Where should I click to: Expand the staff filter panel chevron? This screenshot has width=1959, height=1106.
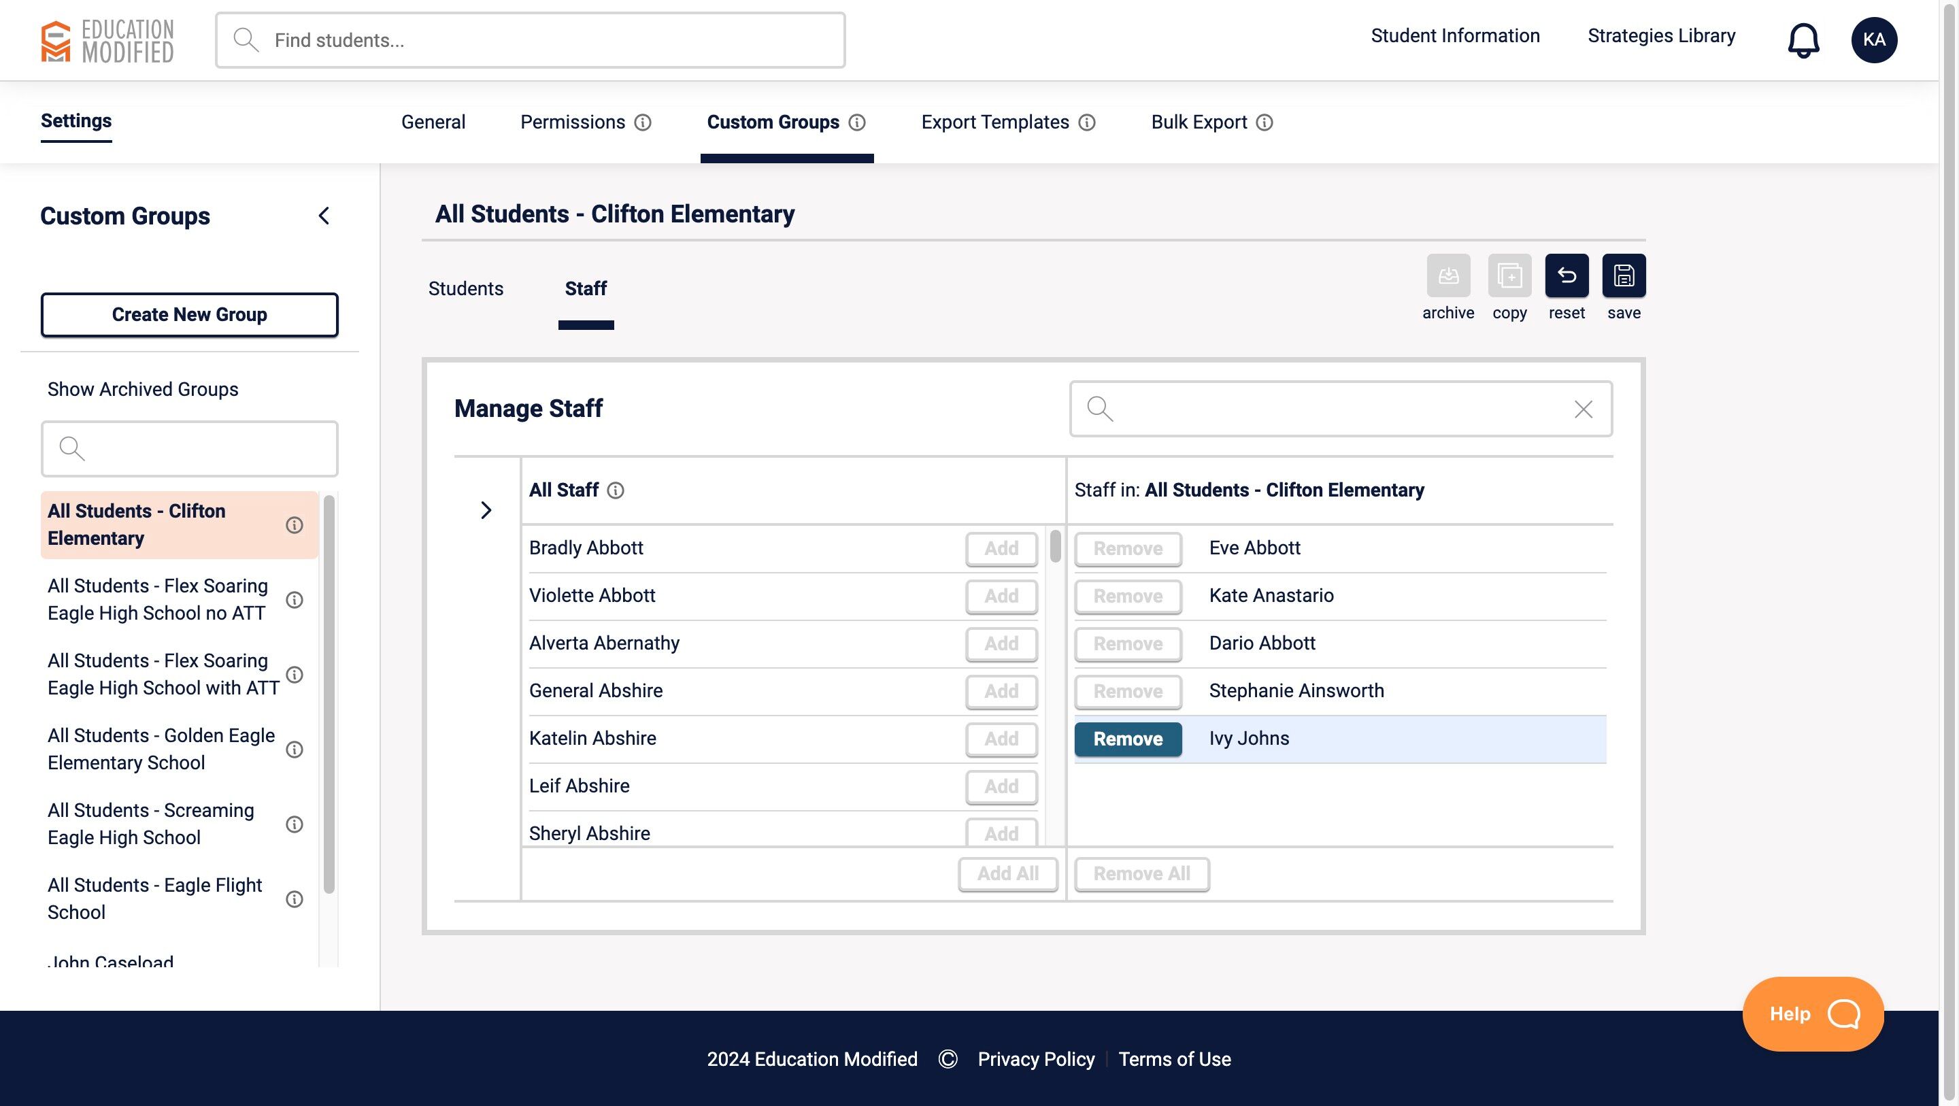pyautogui.click(x=486, y=509)
